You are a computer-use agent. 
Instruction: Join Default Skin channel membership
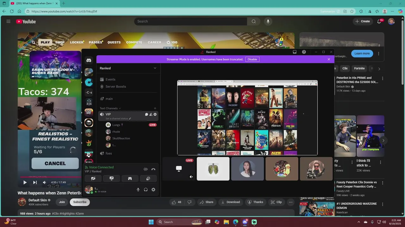[62, 202]
